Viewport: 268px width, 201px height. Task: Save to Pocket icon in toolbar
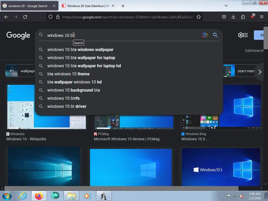pyautogui.click(x=224, y=17)
